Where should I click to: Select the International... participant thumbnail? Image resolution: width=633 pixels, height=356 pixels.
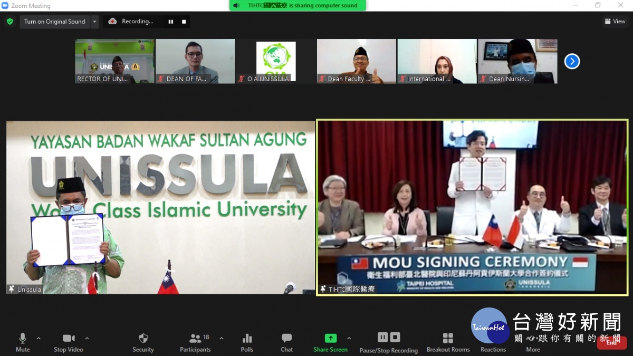437,61
